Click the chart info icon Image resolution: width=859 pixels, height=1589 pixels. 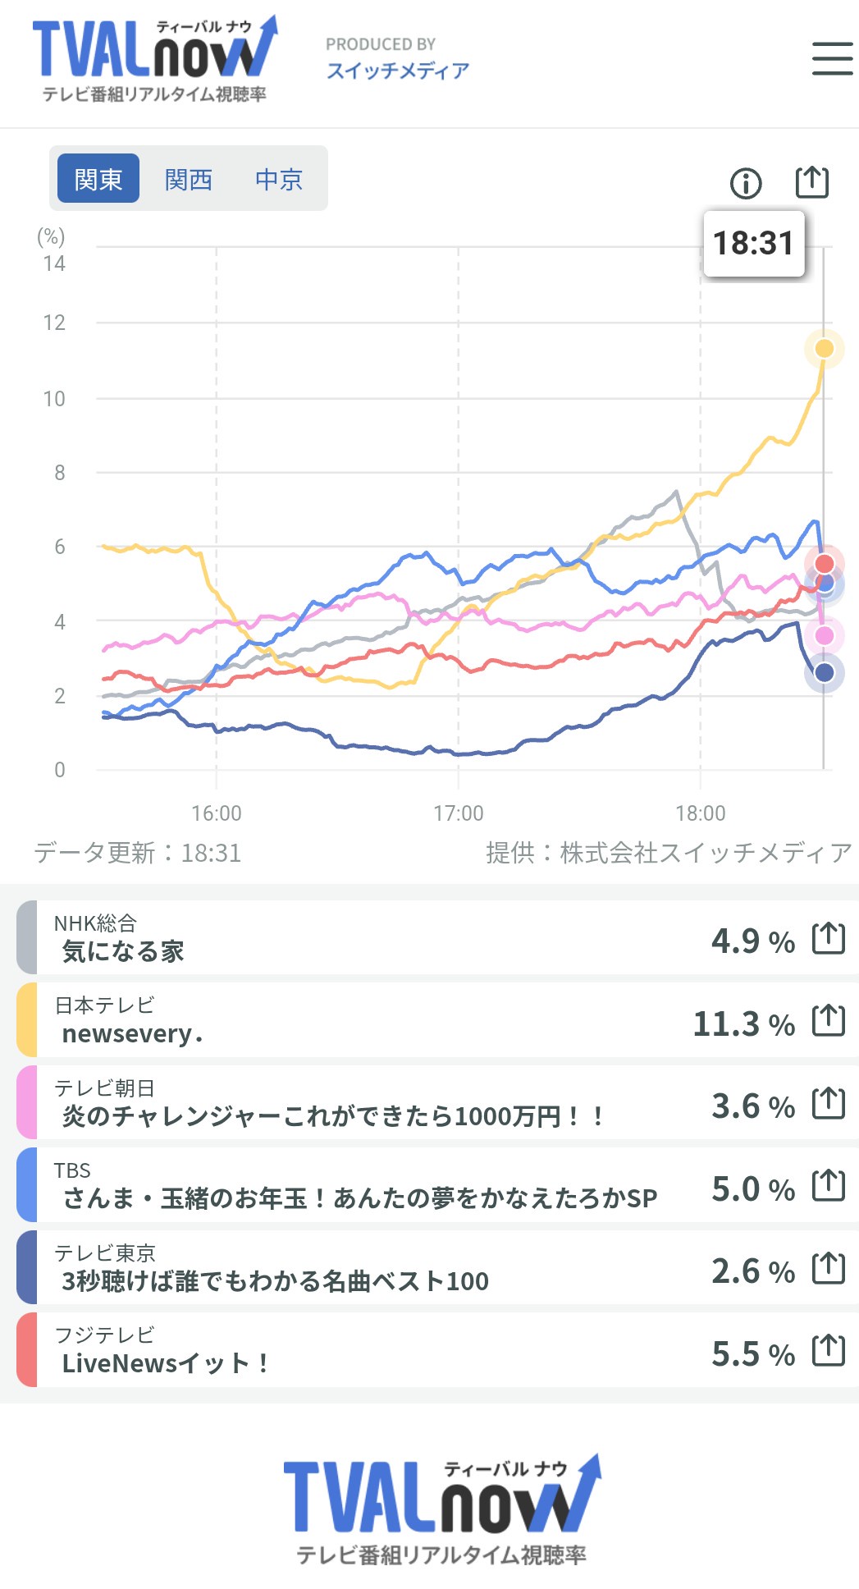746,183
